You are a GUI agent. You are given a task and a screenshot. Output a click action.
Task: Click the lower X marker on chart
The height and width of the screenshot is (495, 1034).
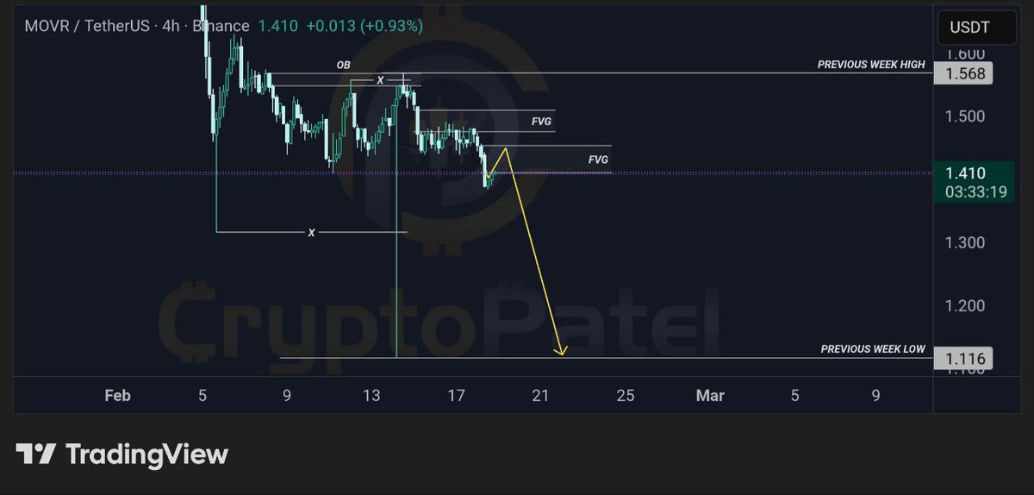[x=311, y=233]
